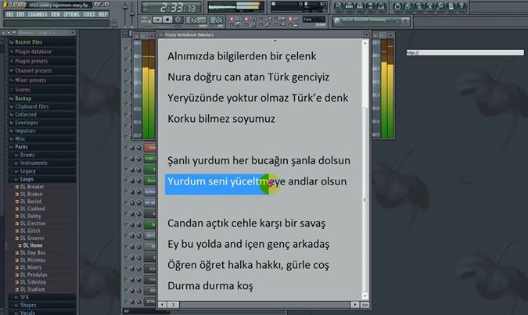
Task: Toggle the Browser view icon
Action: (371, 6)
